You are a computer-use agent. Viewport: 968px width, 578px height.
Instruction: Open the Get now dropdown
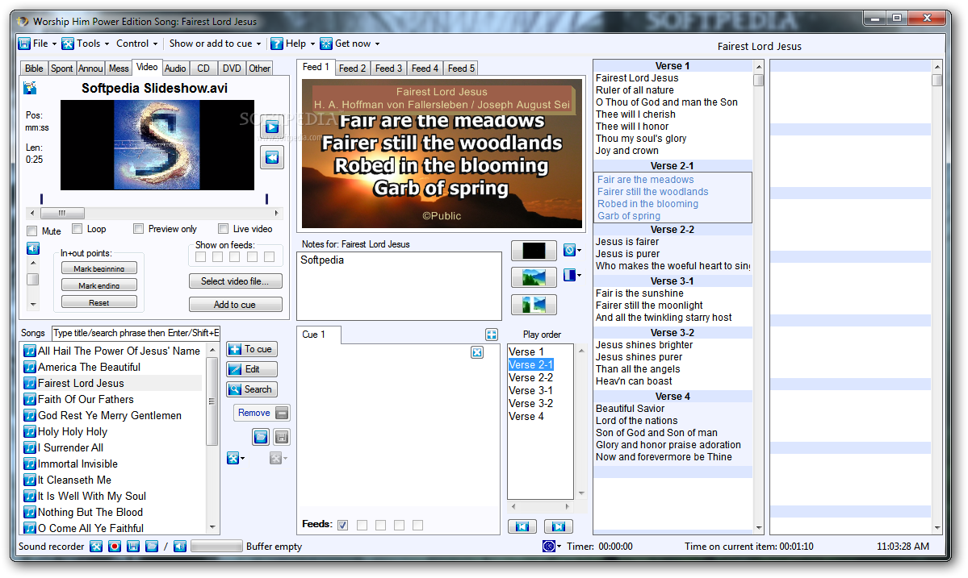pos(350,44)
